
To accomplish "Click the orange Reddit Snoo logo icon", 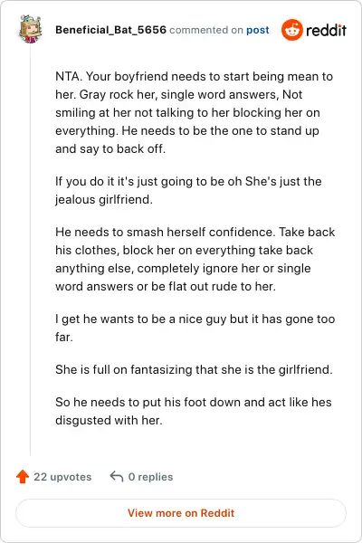I will coord(291,30).
